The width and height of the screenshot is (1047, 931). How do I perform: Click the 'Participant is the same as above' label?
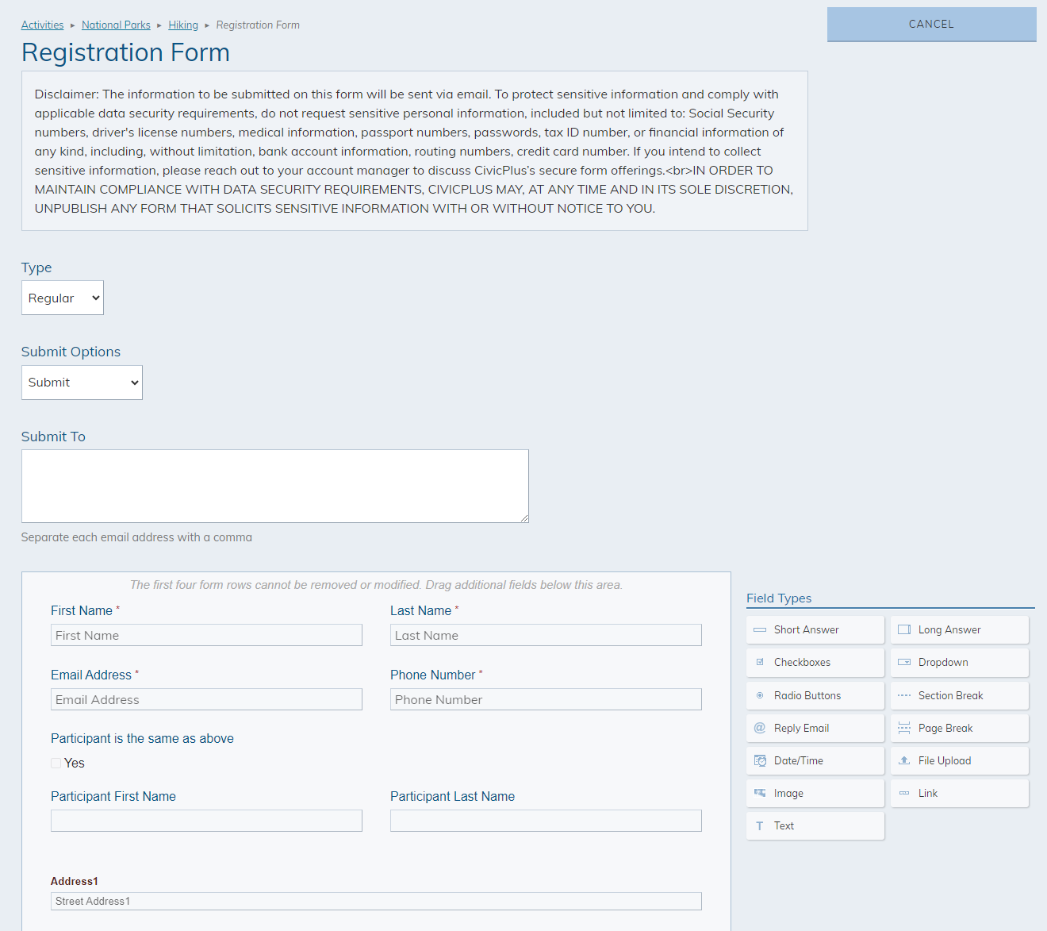pyautogui.click(x=142, y=738)
